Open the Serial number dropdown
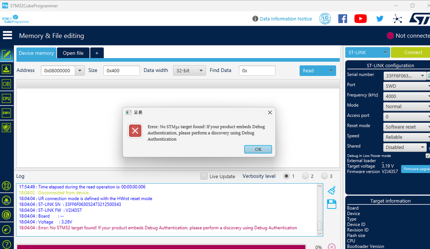This screenshot has height=249, width=430. pyautogui.click(x=405, y=76)
